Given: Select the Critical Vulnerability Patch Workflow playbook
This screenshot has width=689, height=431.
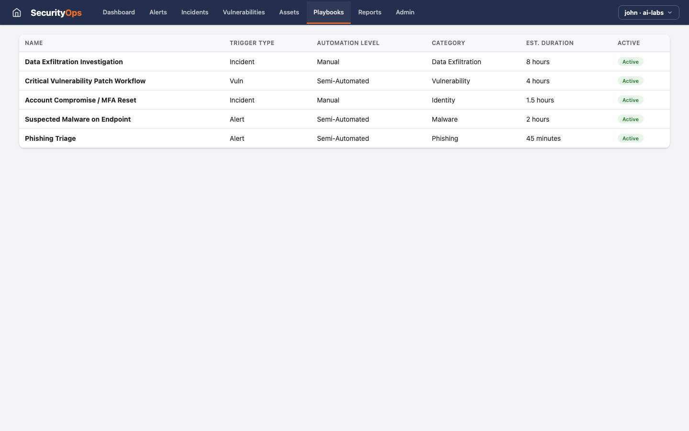Looking at the screenshot, I should tap(85, 81).
